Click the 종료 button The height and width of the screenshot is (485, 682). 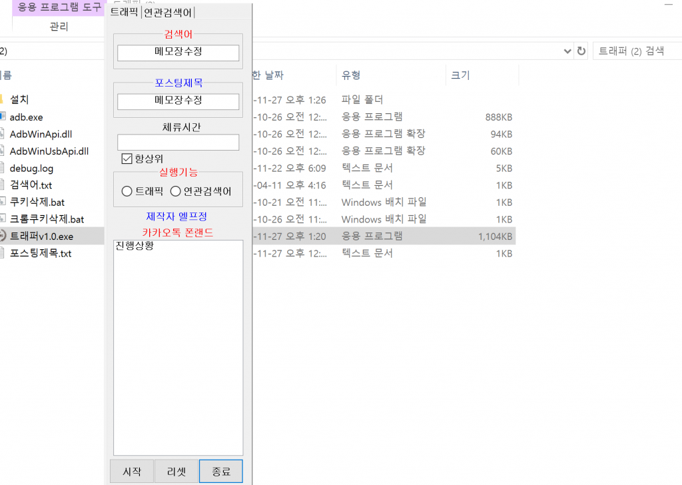(x=221, y=471)
